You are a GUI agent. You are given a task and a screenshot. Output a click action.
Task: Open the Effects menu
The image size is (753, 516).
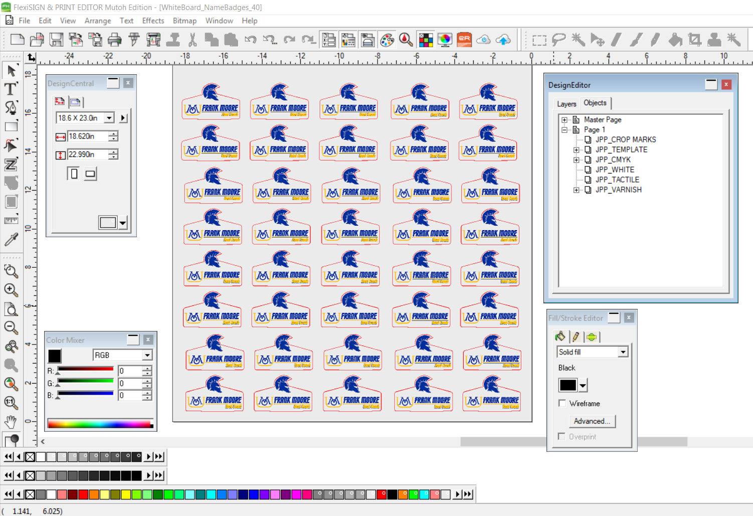point(153,21)
